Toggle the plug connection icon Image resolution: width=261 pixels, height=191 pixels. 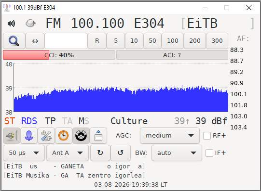point(12,136)
